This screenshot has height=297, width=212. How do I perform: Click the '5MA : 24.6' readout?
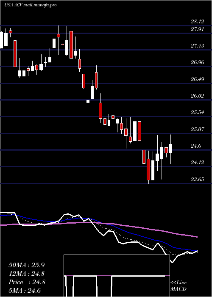25,291
